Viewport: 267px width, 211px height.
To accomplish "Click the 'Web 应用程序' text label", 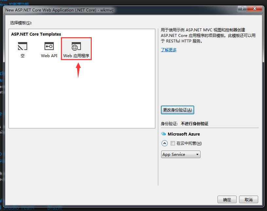I will (x=76, y=56).
